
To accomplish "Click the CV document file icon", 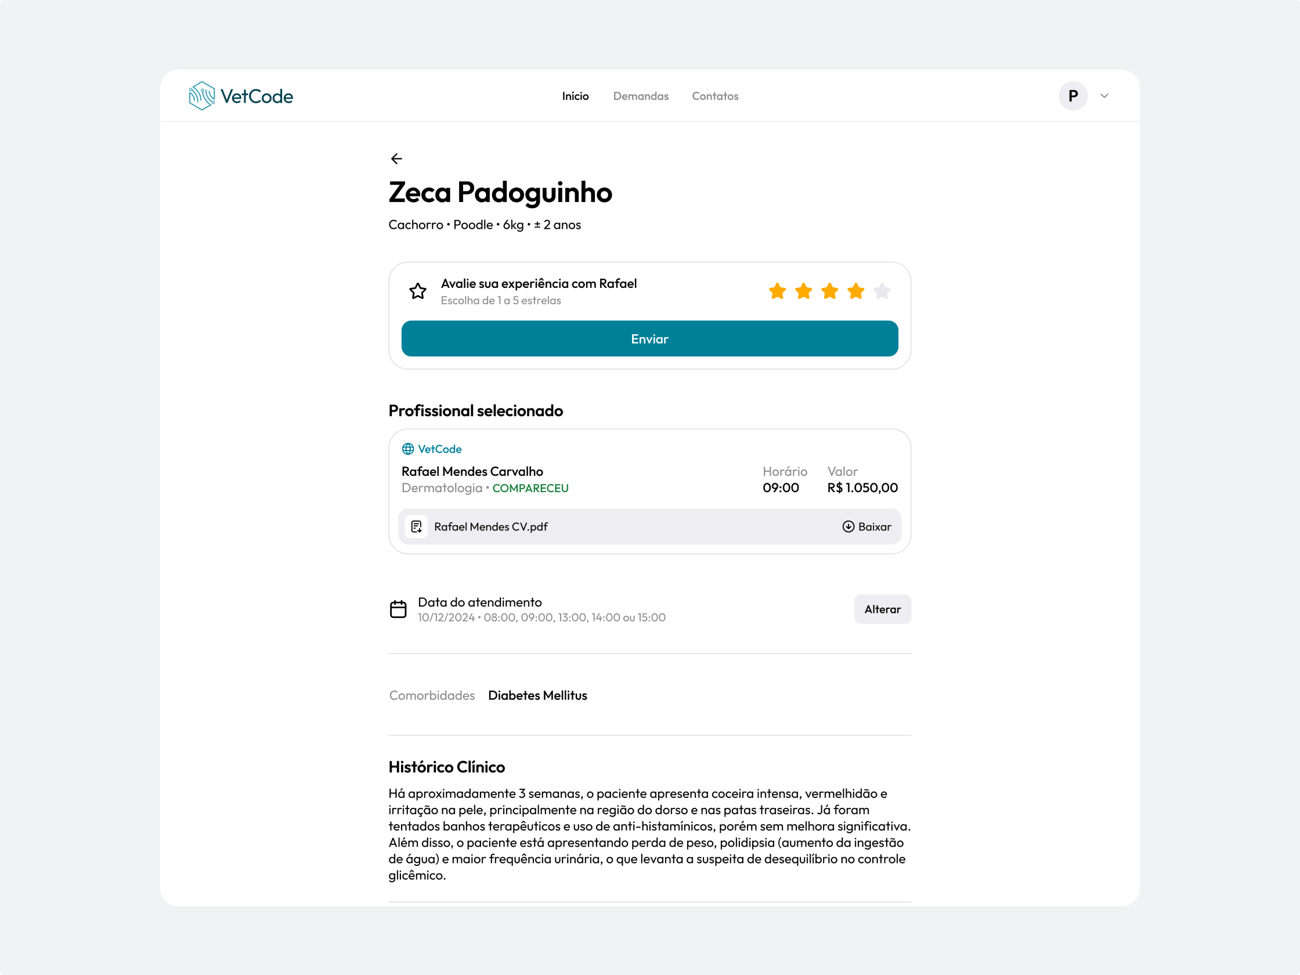I will click(416, 526).
